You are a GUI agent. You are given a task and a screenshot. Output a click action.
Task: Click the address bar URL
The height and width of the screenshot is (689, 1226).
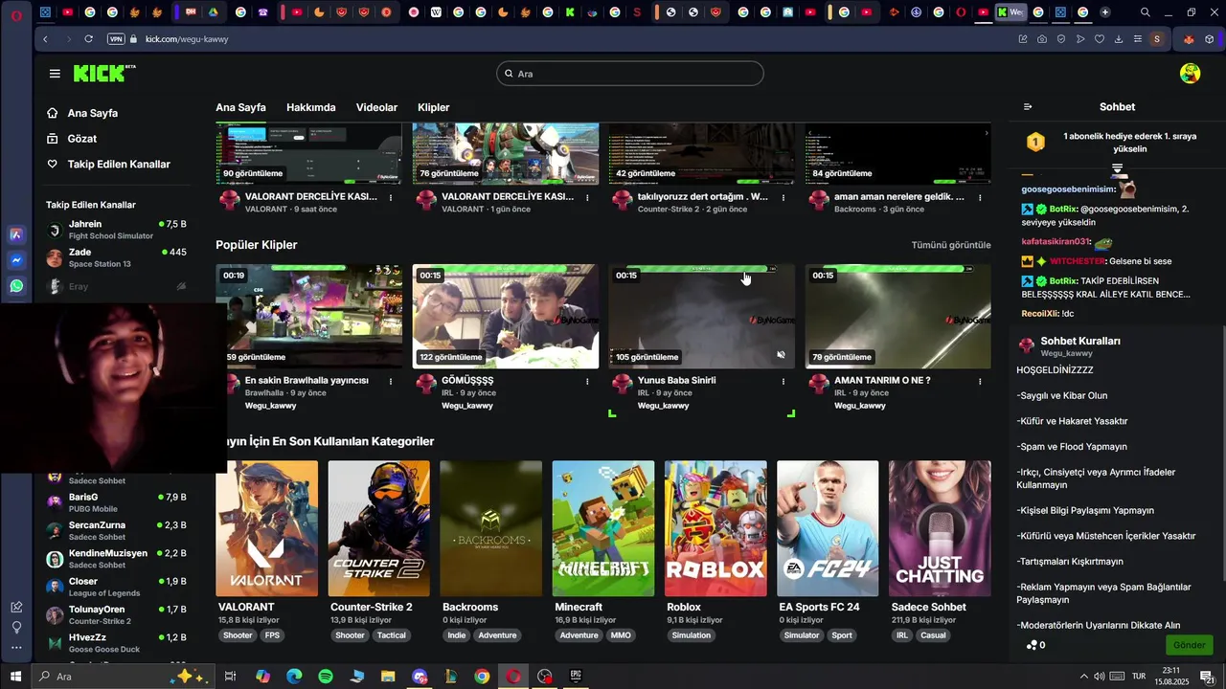coord(187,39)
